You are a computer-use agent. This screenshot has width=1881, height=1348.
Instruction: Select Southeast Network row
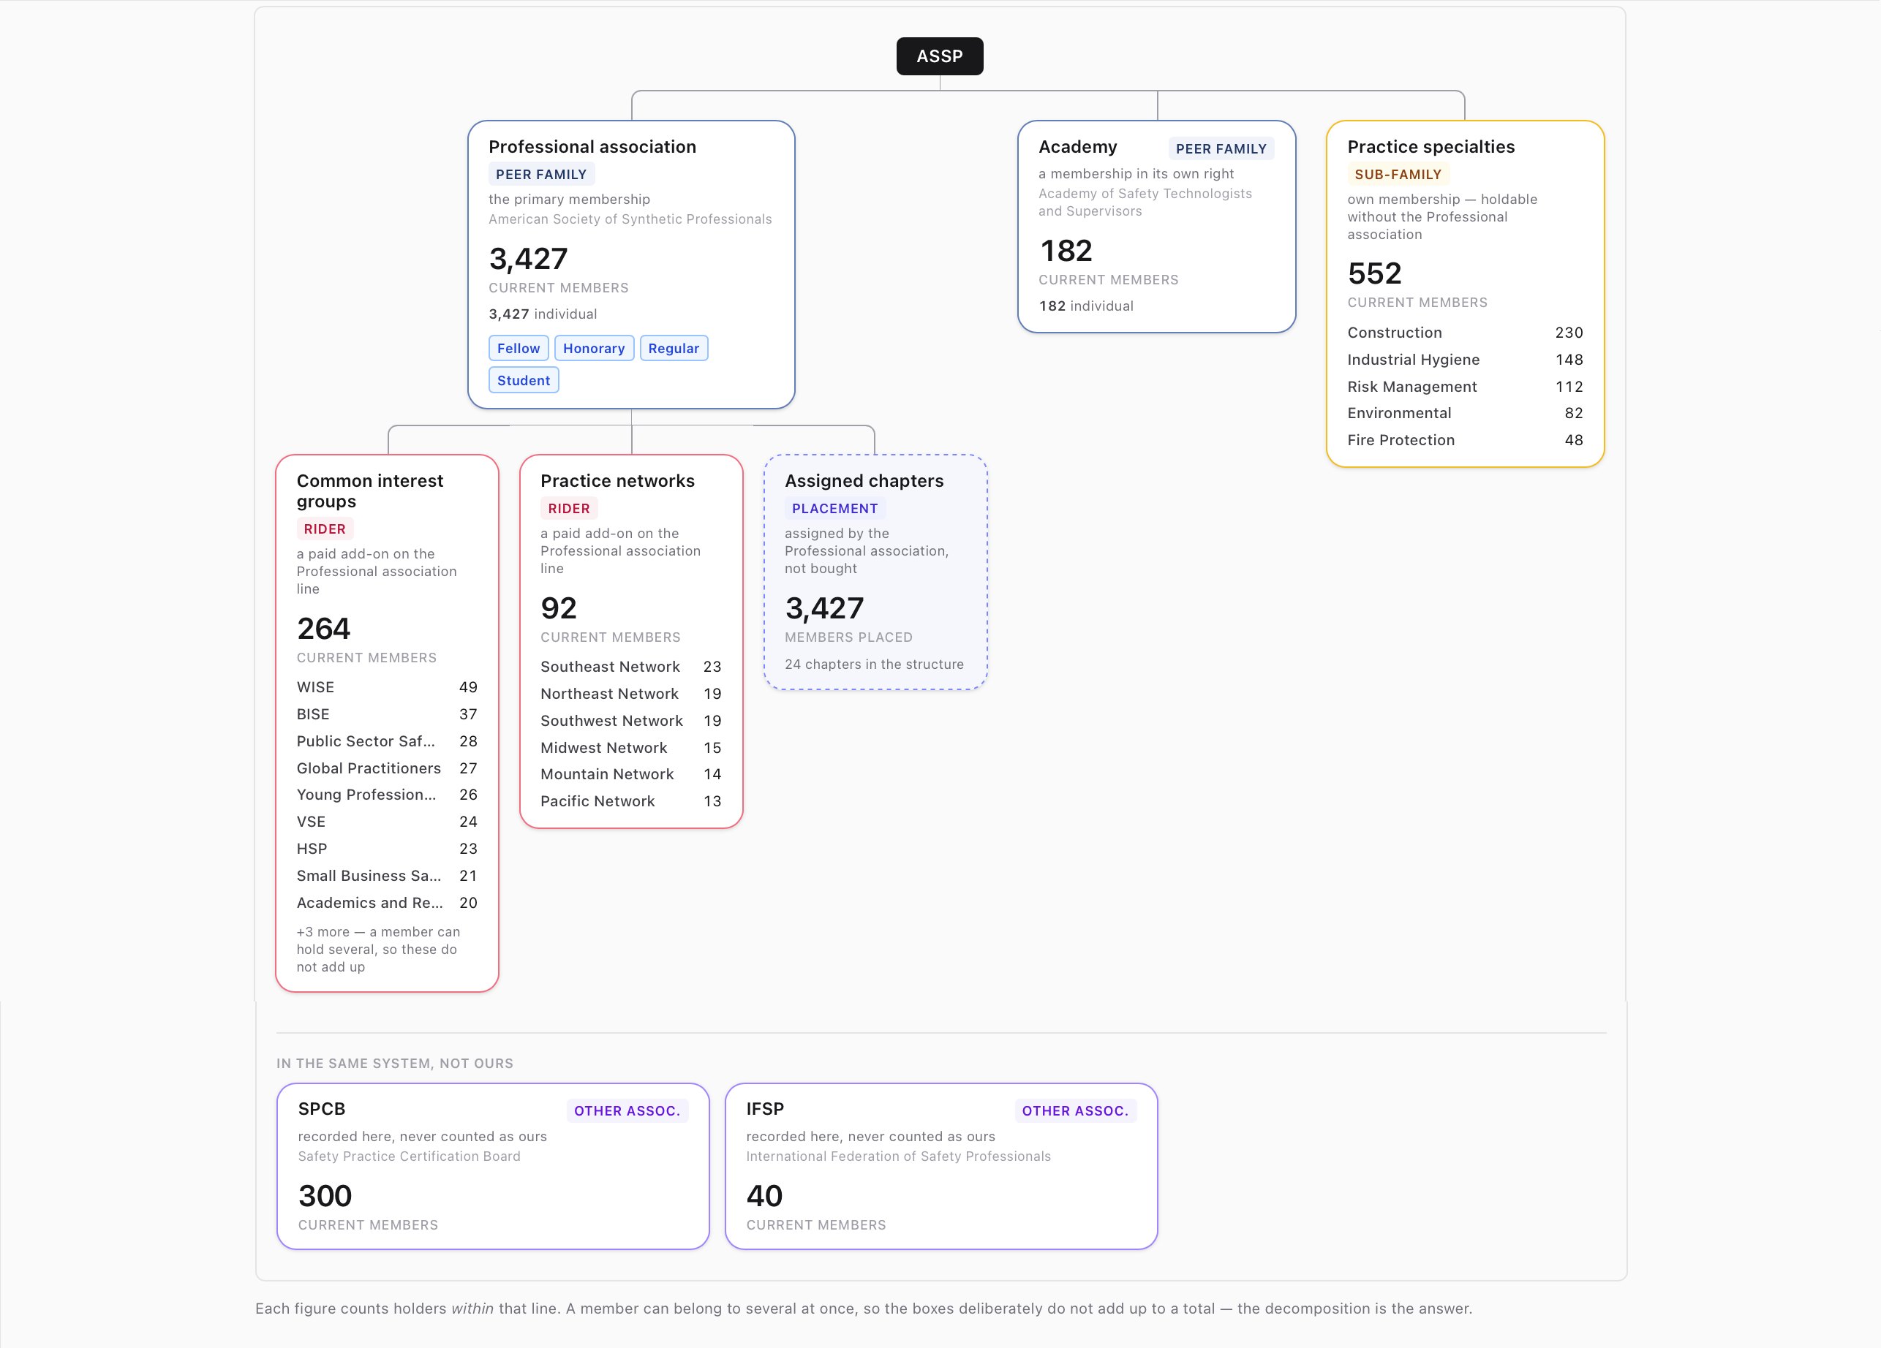coord(630,667)
